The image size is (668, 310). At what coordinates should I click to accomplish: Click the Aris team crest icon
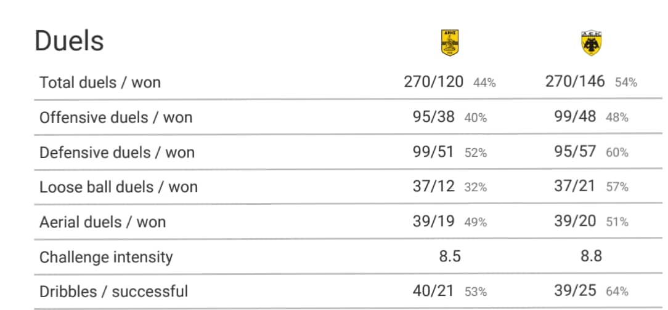(450, 42)
